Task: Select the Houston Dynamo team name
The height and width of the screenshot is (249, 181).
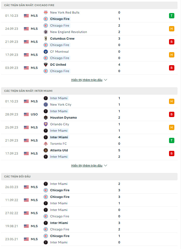Action: click(x=64, y=118)
